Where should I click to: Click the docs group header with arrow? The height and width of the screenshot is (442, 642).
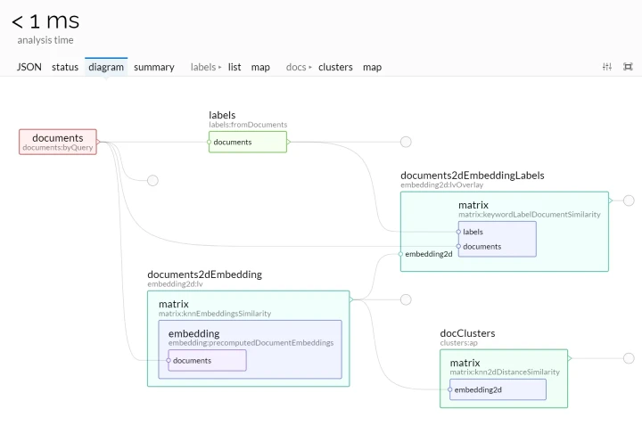coord(299,67)
